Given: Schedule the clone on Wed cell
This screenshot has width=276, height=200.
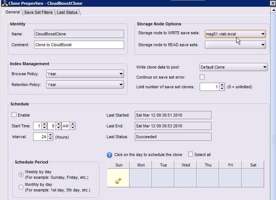Looking at the screenshot, I should coord(185,178).
